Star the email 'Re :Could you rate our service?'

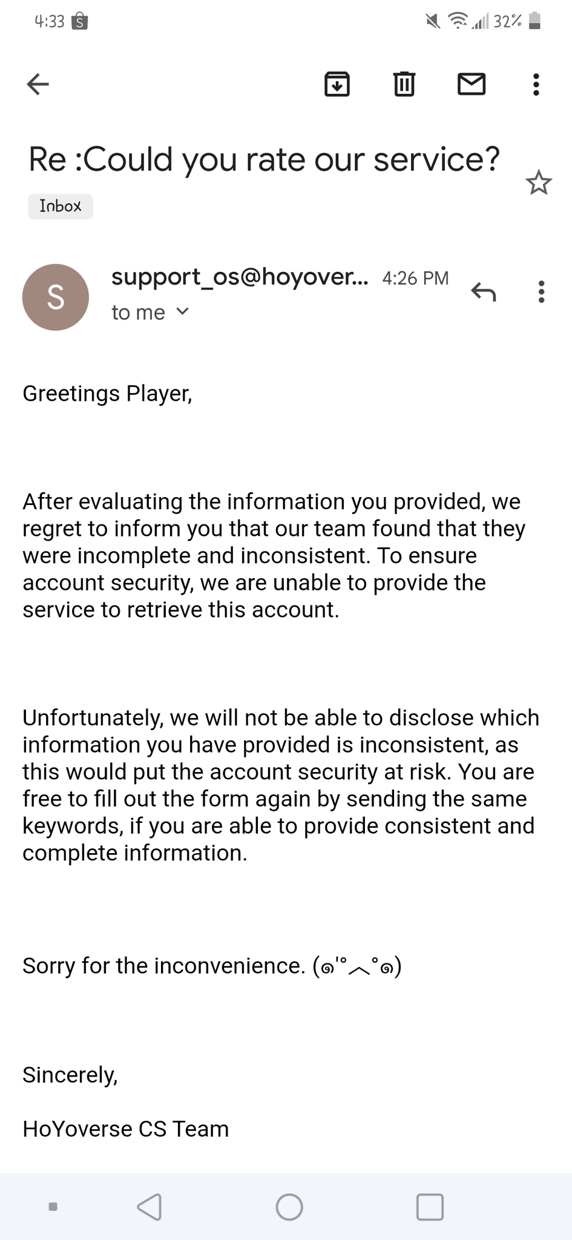click(538, 182)
